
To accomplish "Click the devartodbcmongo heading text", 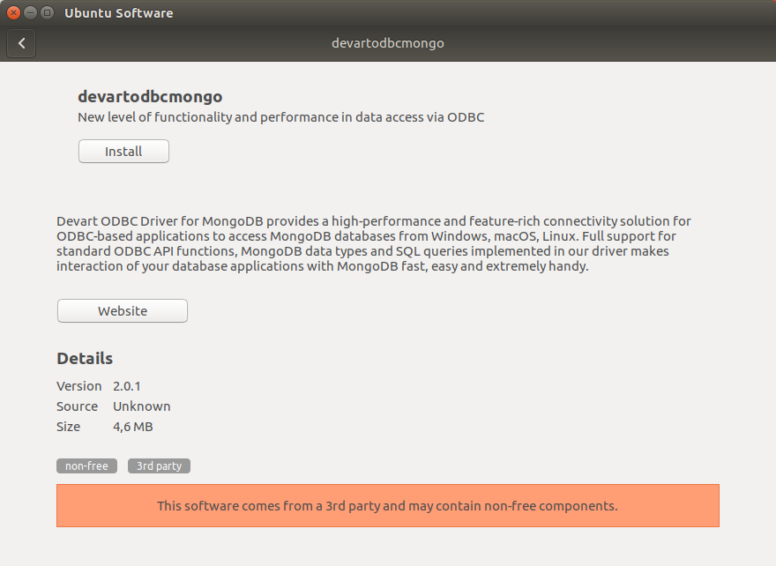I will click(150, 97).
